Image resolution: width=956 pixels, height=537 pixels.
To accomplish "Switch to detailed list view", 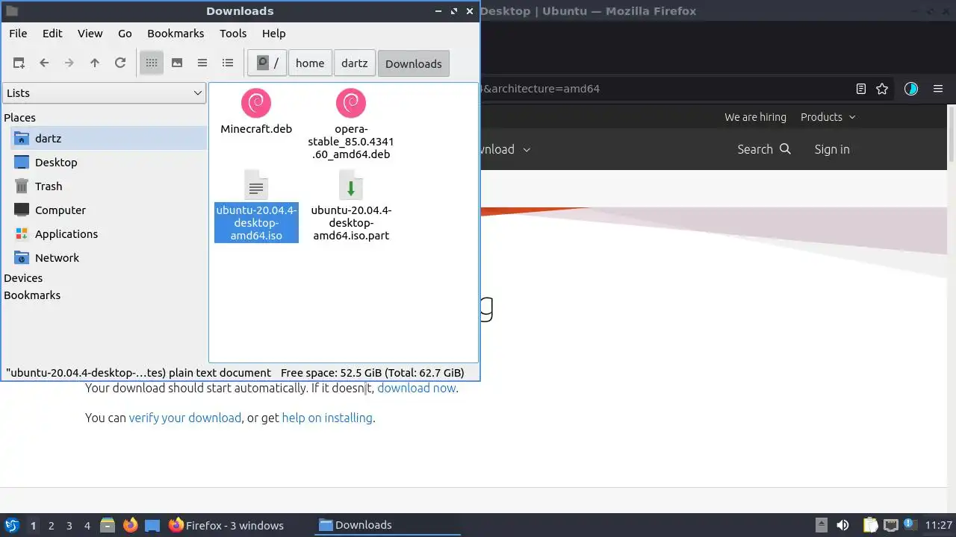I will [x=228, y=63].
